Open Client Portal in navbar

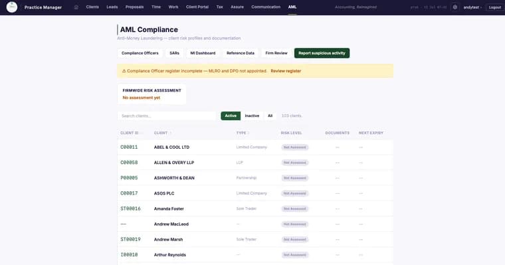point(197,7)
